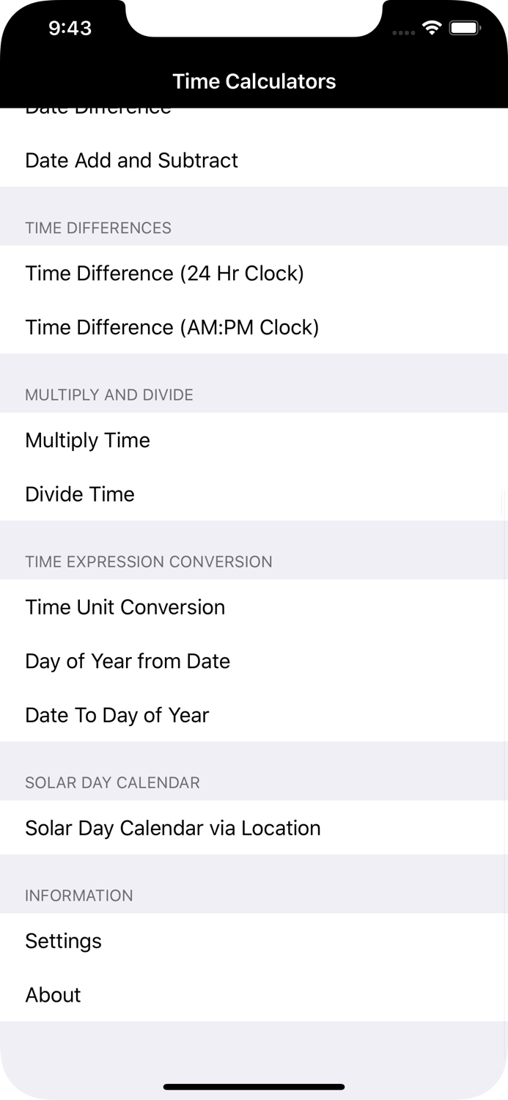The width and height of the screenshot is (508, 1100).
Task: Tap the MULTIPLY AND DIVIDE section header
Action: point(109,395)
